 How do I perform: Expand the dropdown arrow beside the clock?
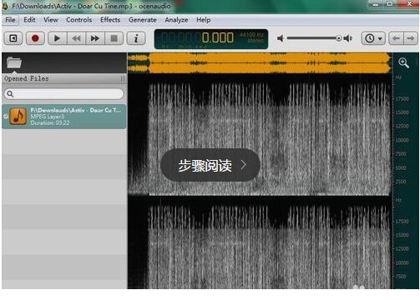click(x=380, y=38)
